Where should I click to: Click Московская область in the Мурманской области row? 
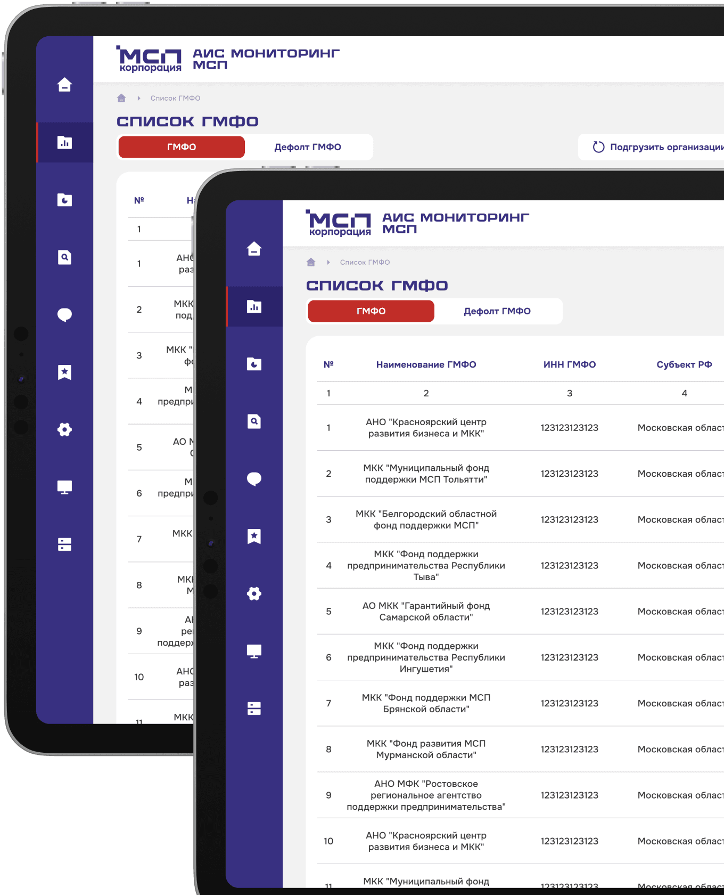(680, 749)
